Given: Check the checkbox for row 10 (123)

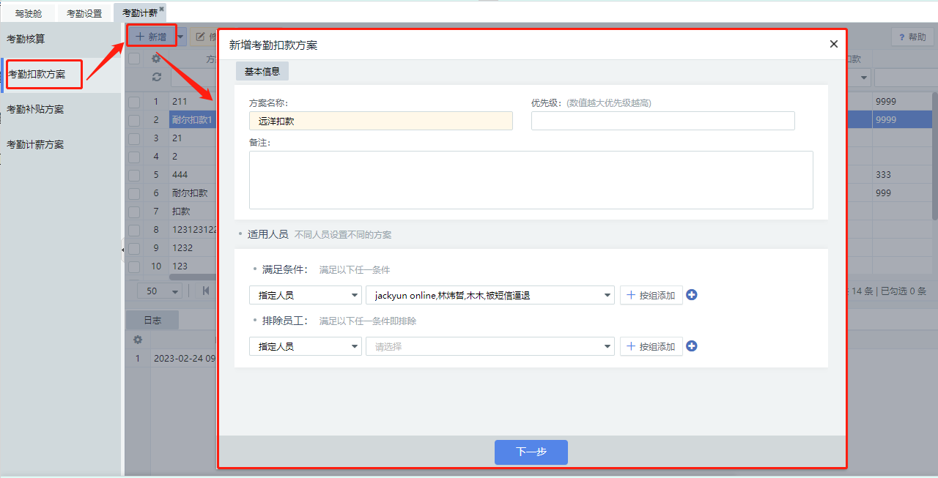Looking at the screenshot, I should [x=134, y=266].
